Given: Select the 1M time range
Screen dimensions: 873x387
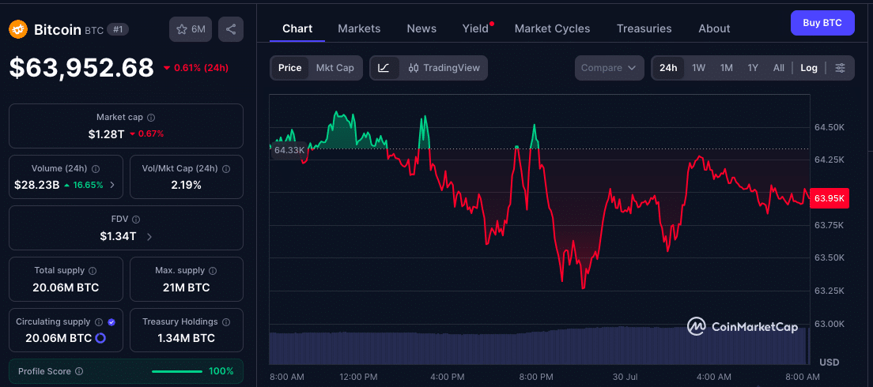Looking at the screenshot, I should tap(726, 68).
